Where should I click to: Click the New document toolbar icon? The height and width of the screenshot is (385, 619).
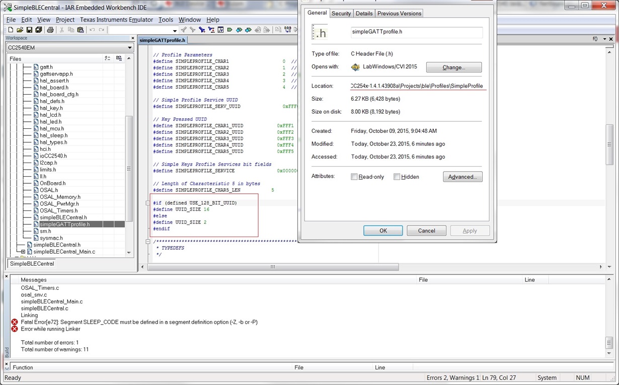point(11,30)
